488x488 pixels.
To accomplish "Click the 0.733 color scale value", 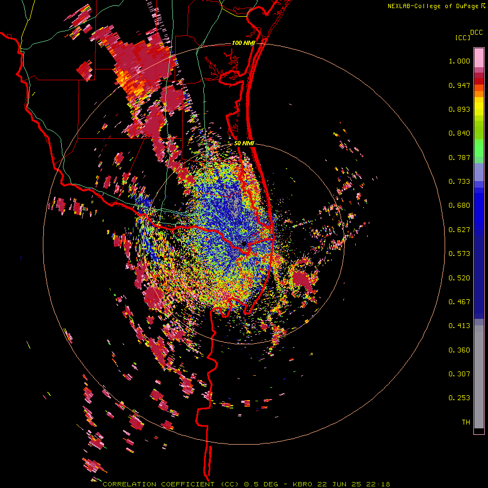I will click(x=459, y=182).
